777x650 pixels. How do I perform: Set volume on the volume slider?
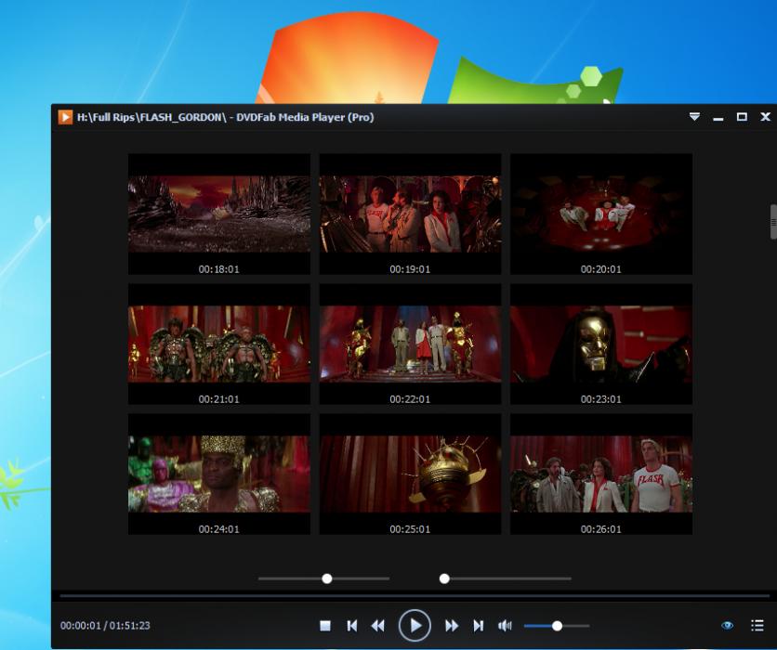point(557,626)
